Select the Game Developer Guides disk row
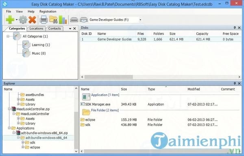Viewport: 244px width, 156px height. click(x=161, y=39)
